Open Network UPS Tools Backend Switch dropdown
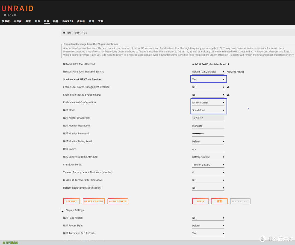295x245 pixels. [208, 72]
